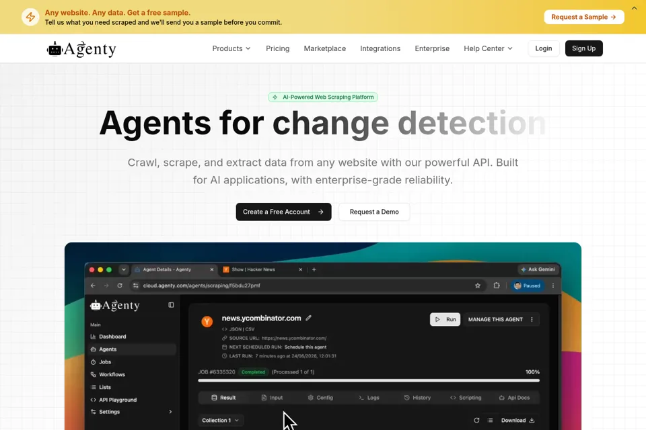
Task: Open the agent options three-dot icon
Action: 532,319
